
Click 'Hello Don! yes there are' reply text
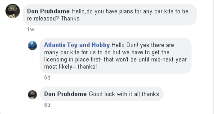[143, 45]
